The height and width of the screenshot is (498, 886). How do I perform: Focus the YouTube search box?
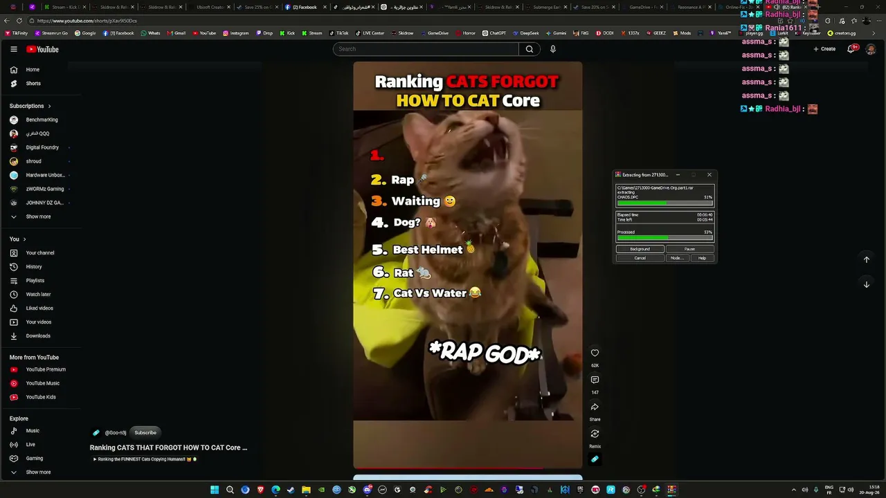click(426, 49)
